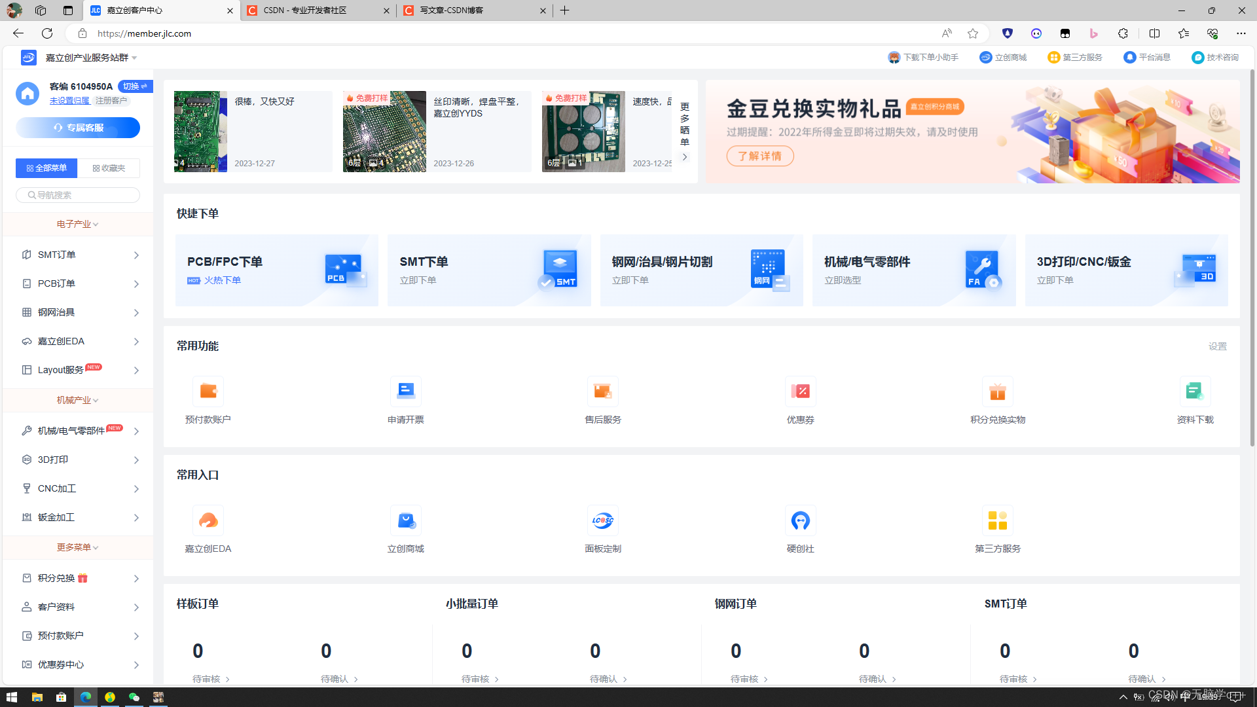Collapse the 电子产业 section
Screen dimensions: 1257x707
coord(77,224)
